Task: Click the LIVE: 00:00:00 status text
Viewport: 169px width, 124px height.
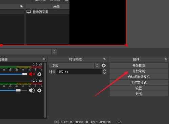Action: tap(72, 122)
